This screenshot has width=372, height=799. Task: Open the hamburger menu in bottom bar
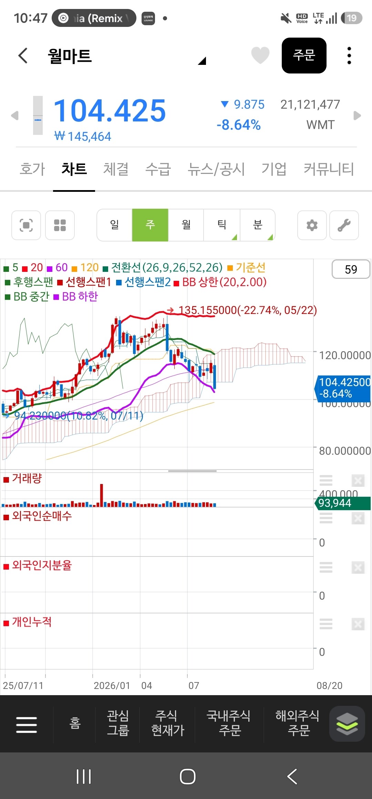pyautogui.click(x=27, y=724)
